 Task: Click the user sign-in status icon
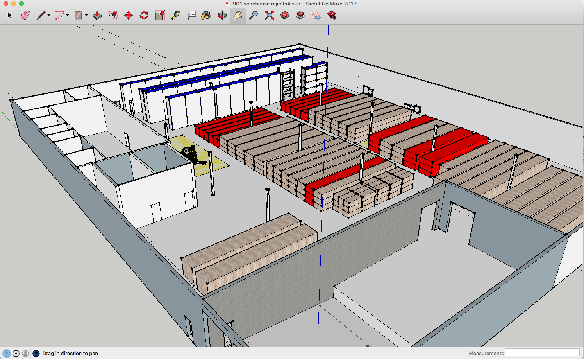click(x=25, y=353)
